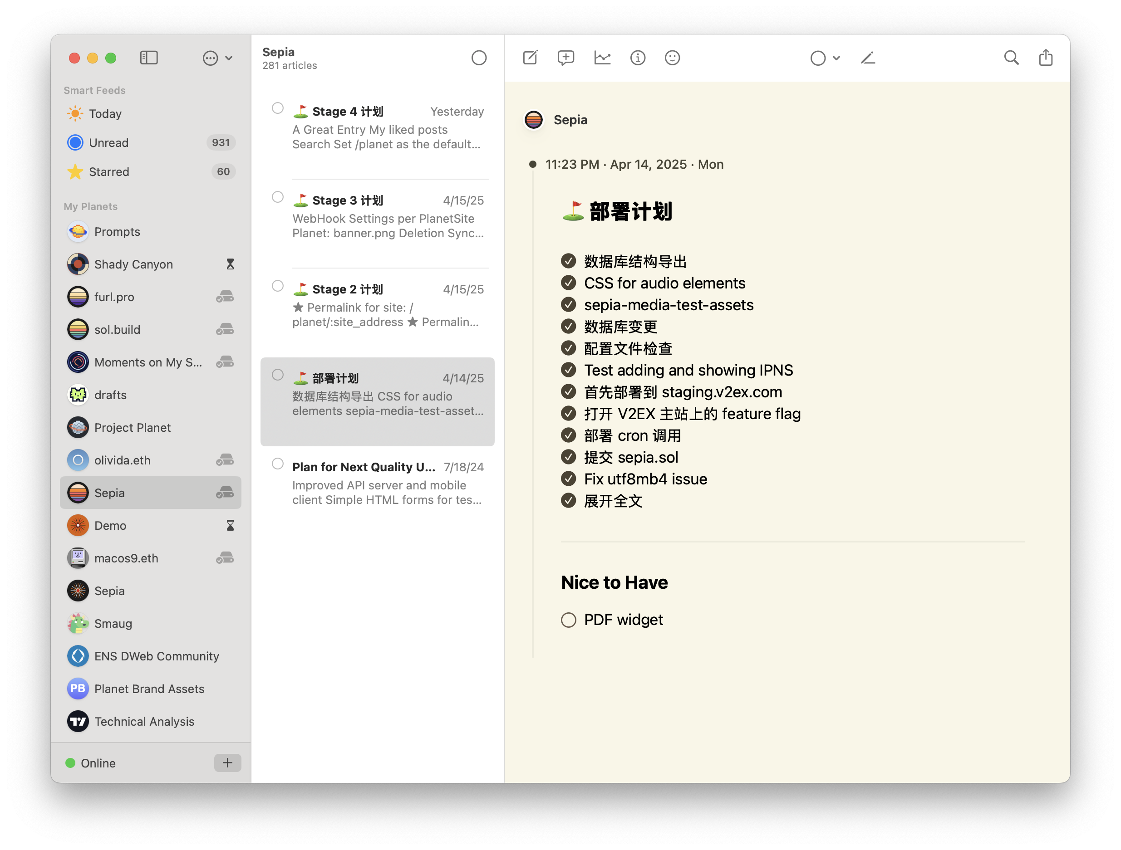Image resolution: width=1121 pixels, height=850 pixels.
Task: Search within Sepia articles
Action: tap(1011, 58)
